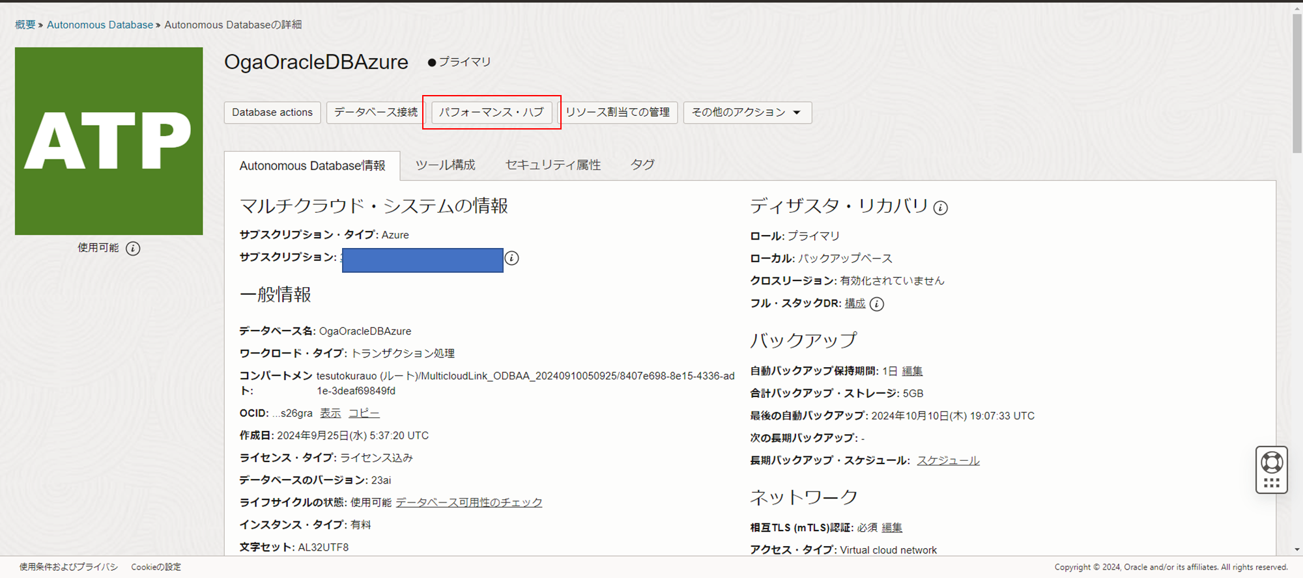The width and height of the screenshot is (1303, 578).
Task: Click データベースのバージョン value 23ai
Action: click(381, 480)
